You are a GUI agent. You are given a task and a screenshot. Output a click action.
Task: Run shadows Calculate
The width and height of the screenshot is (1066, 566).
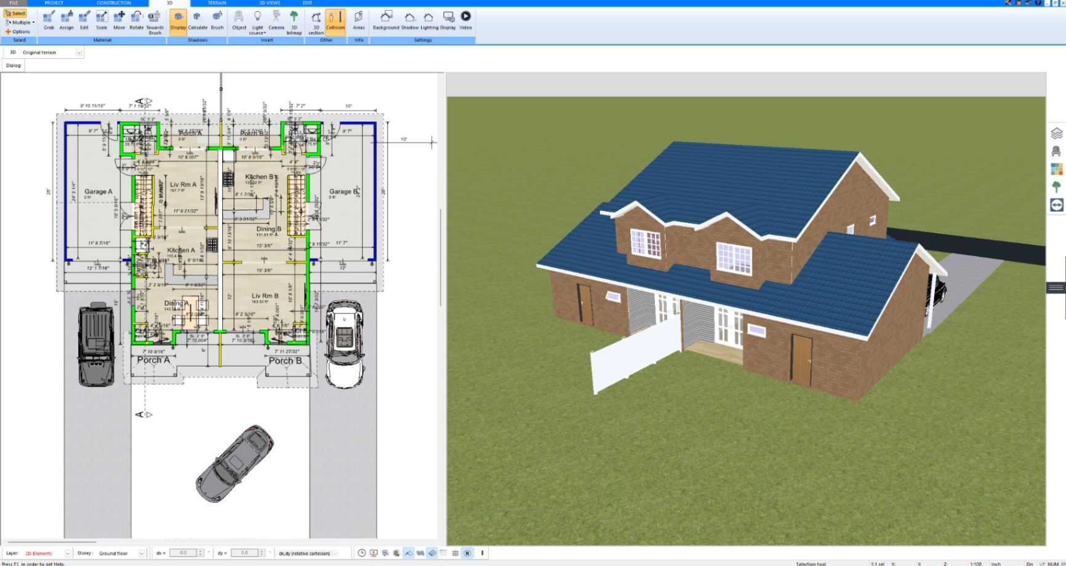coord(198,20)
